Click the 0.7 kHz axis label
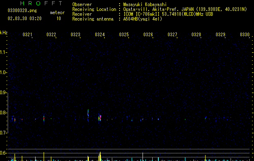 (x=3, y=133)
